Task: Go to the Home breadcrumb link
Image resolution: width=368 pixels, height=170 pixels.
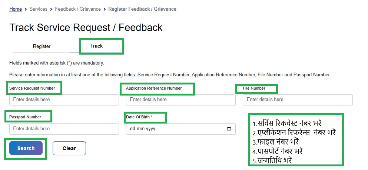Action: (16, 9)
